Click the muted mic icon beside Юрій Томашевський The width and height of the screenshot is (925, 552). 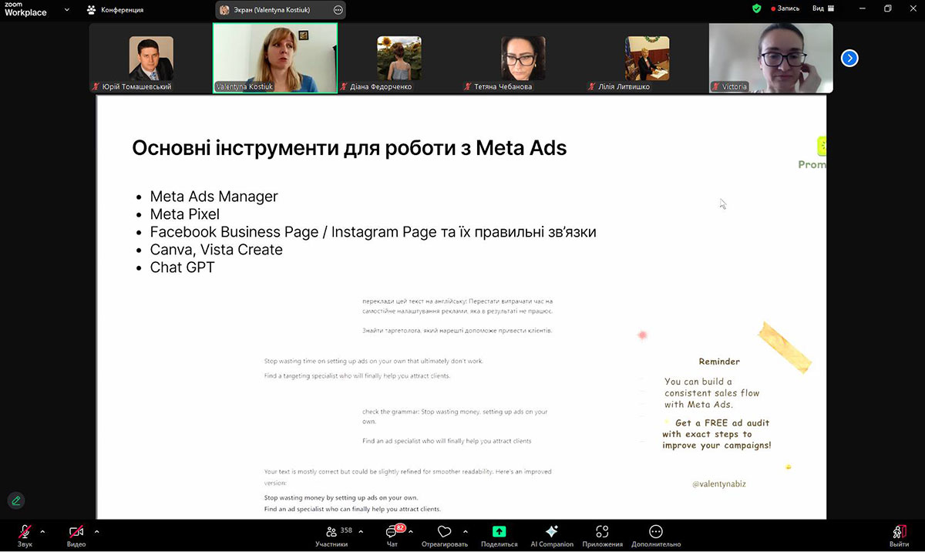point(96,87)
